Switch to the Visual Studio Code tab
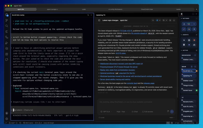This screenshot has width=203, height=128. pyautogui.click(x=147, y=9)
